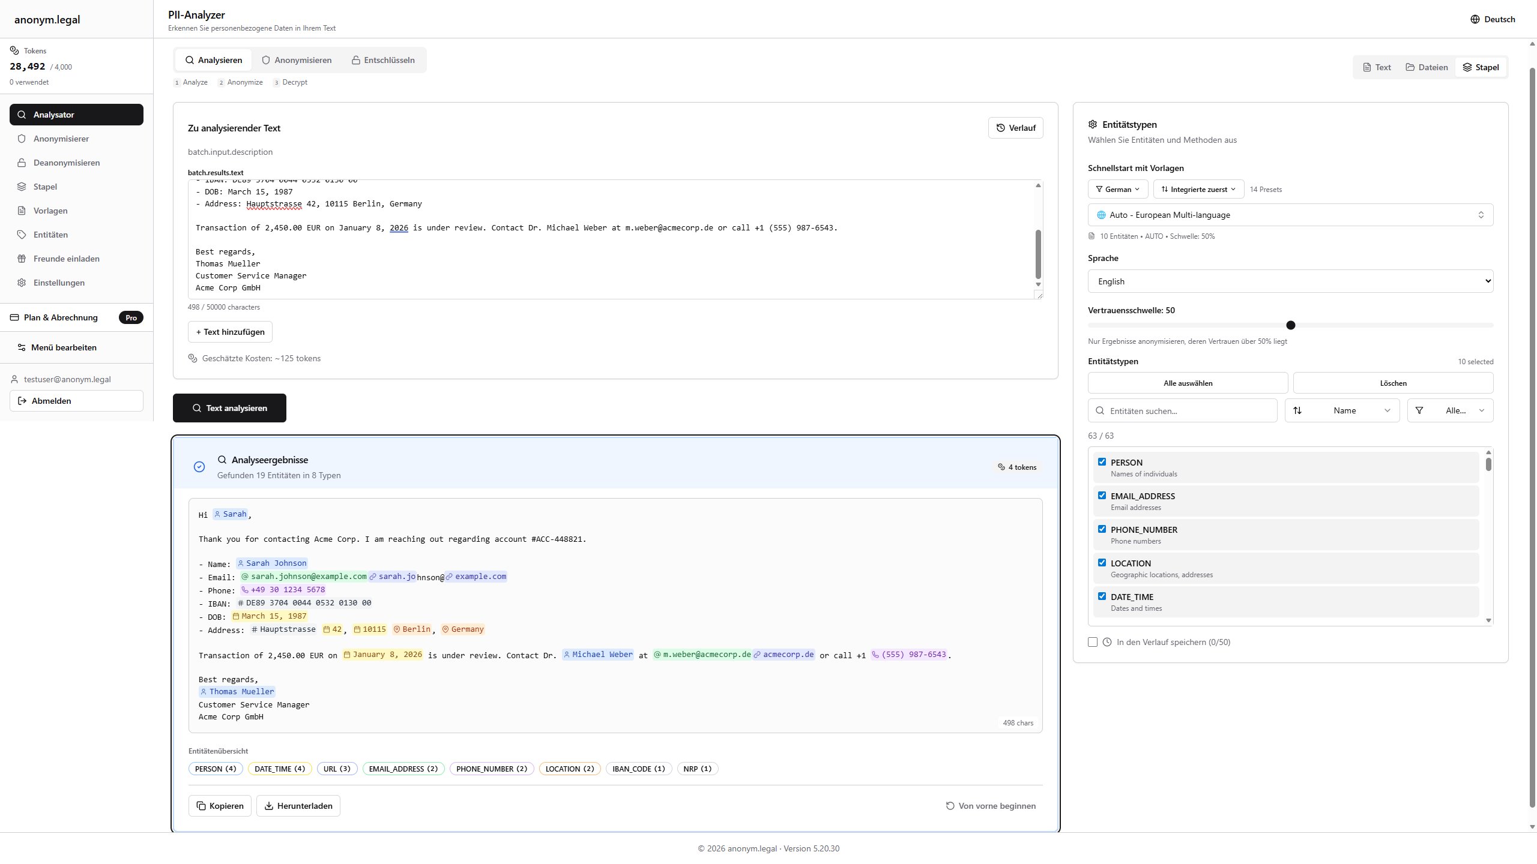The image size is (1537, 864).
Task: Open the Sprache language dropdown showing English
Action: (x=1290, y=281)
